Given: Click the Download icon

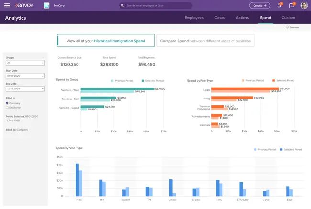Looking at the screenshot, I should (x=287, y=27).
